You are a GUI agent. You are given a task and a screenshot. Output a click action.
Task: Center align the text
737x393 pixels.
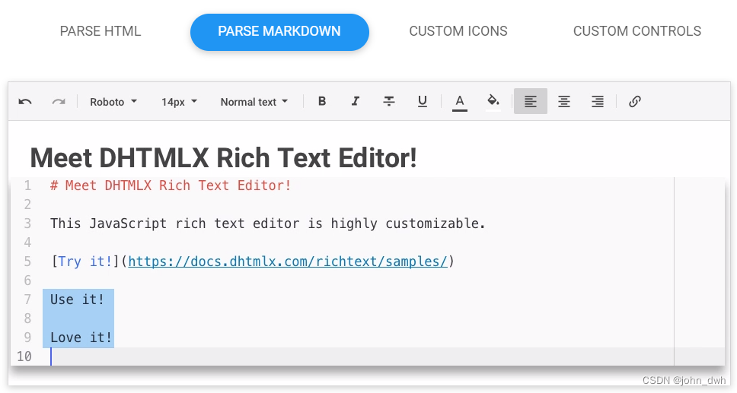pyautogui.click(x=564, y=101)
